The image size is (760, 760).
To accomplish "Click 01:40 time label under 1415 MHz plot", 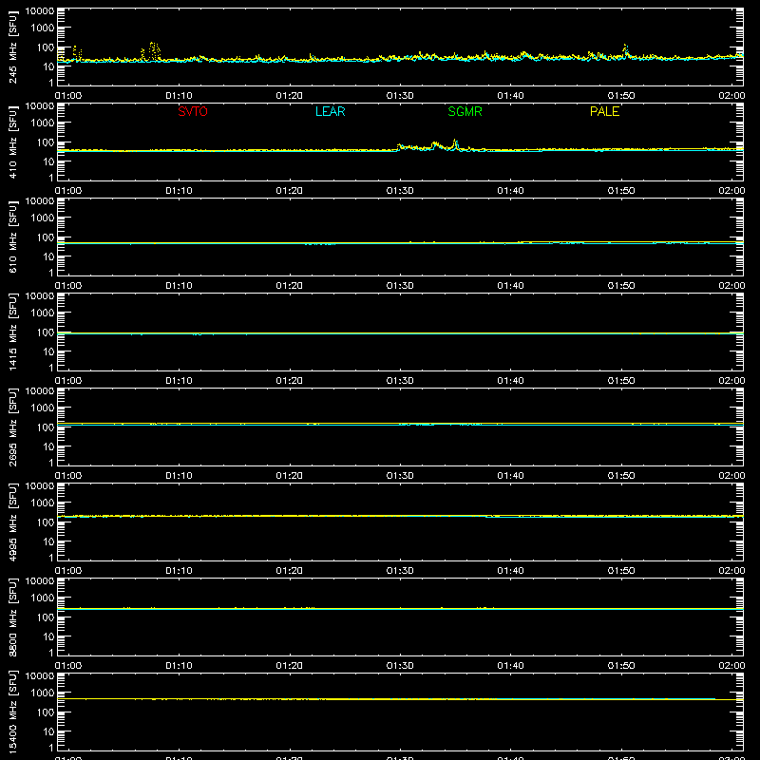I will pyautogui.click(x=510, y=381).
